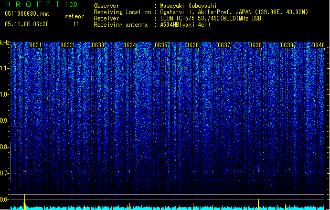Click the red meteor echo near 0638
Screen dimensions: 330x210
tap(259, 171)
